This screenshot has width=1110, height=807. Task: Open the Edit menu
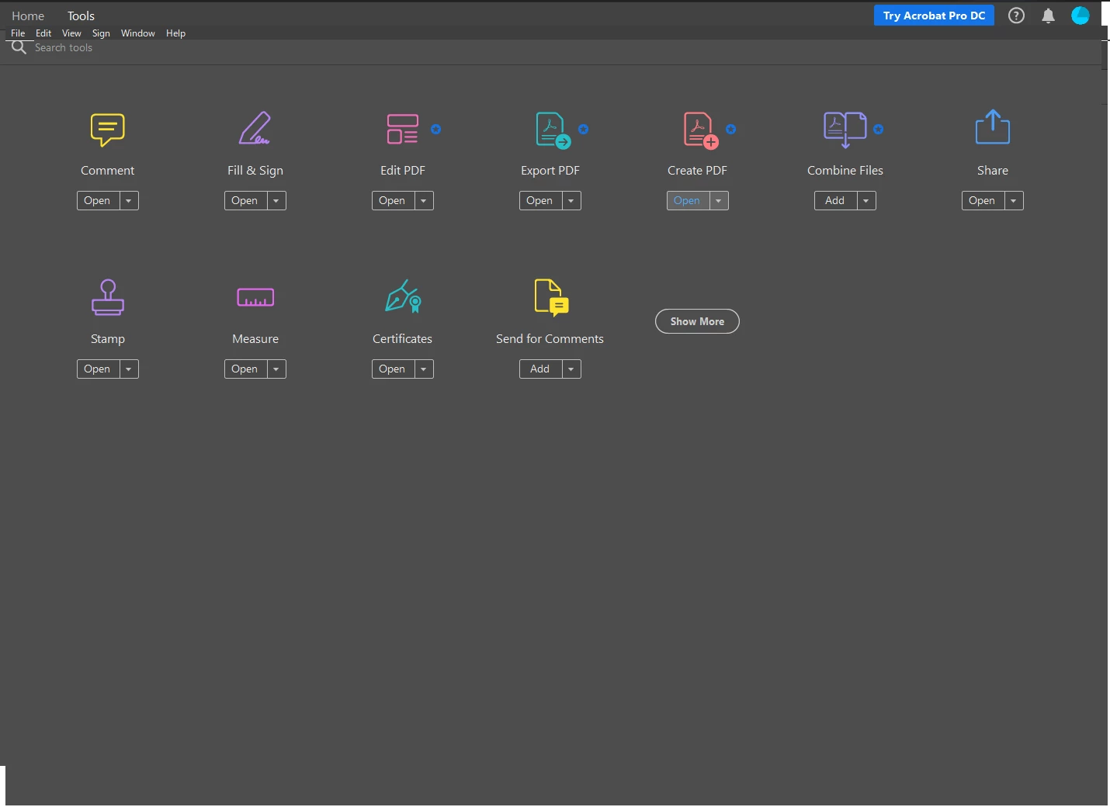click(x=43, y=33)
